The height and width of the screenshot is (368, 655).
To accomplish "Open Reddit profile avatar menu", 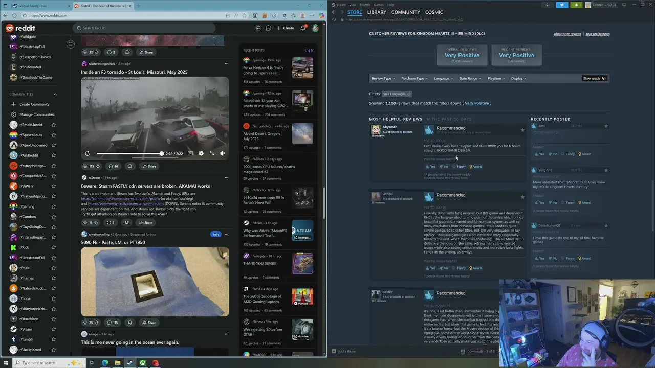I will coord(315,28).
